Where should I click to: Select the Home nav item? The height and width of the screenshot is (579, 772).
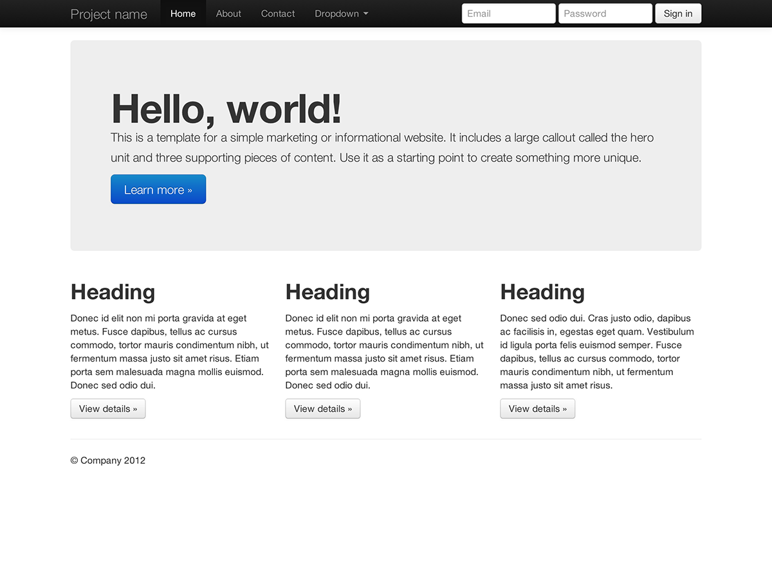pos(183,14)
